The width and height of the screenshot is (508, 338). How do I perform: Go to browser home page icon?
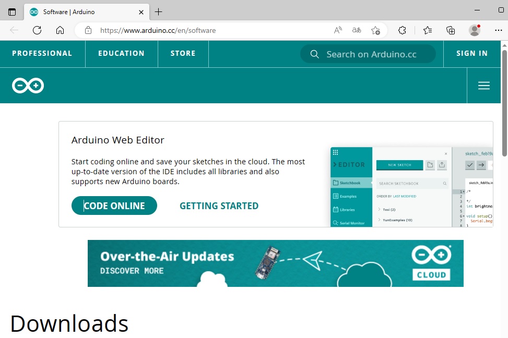click(x=60, y=30)
